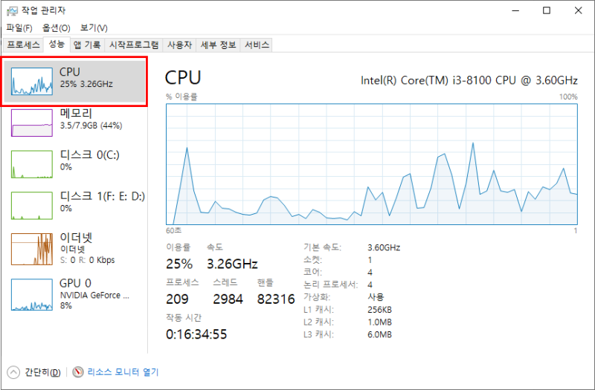The image size is (595, 390).
Task: Click the 리소스 모니터 gauge icon
Action: tap(78, 372)
